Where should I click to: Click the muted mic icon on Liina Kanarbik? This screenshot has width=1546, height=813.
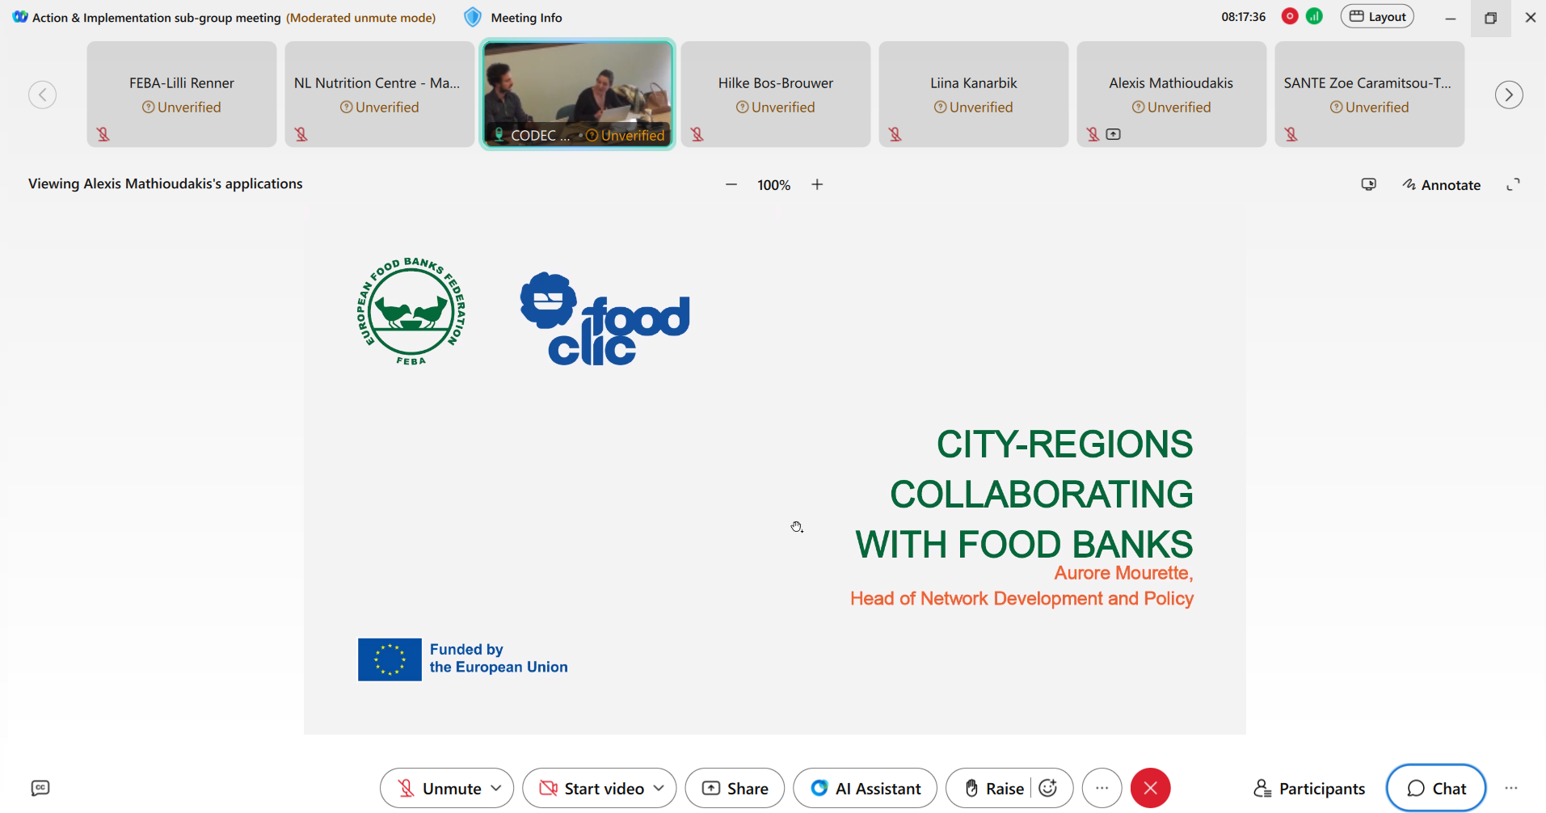click(x=895, y=134)
